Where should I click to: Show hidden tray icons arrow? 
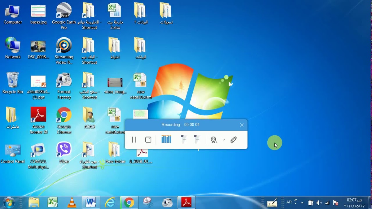(302, 203)
